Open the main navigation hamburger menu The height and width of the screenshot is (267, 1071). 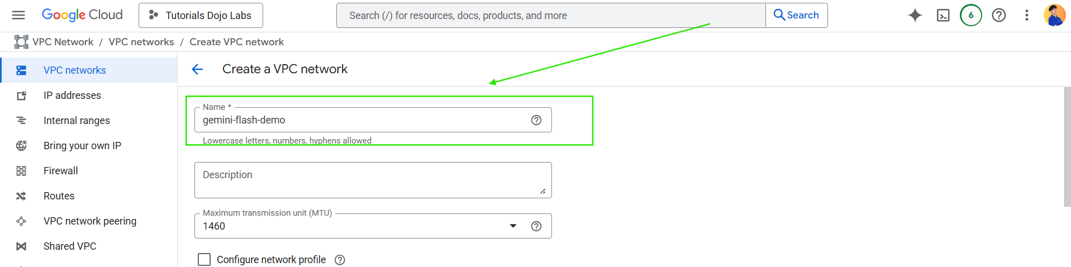coord(18,15)
